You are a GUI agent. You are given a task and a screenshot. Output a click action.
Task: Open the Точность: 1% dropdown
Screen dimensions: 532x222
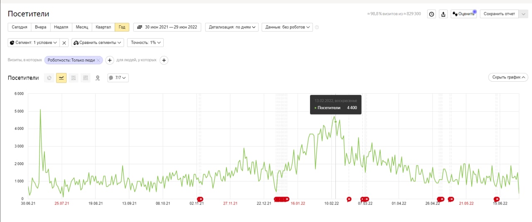tap(145, 42)
